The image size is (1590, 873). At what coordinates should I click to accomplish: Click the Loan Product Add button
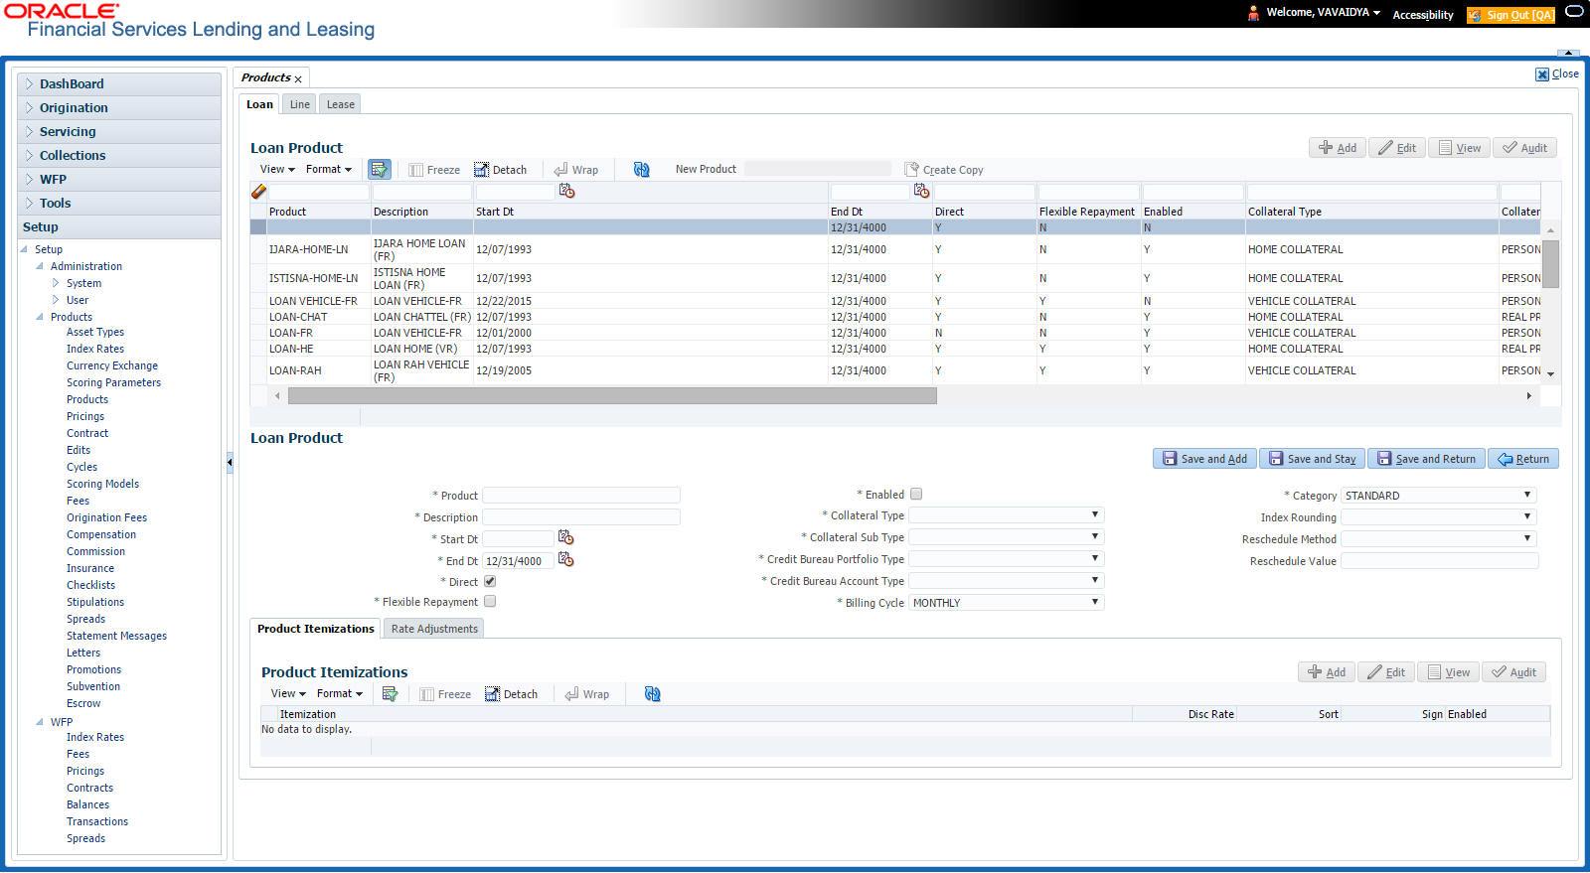[1337, 148]
